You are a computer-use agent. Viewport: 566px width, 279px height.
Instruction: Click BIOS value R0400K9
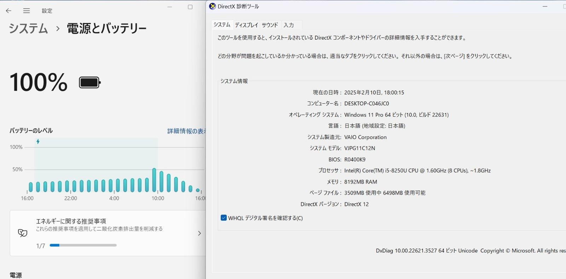tap(355, 159)
